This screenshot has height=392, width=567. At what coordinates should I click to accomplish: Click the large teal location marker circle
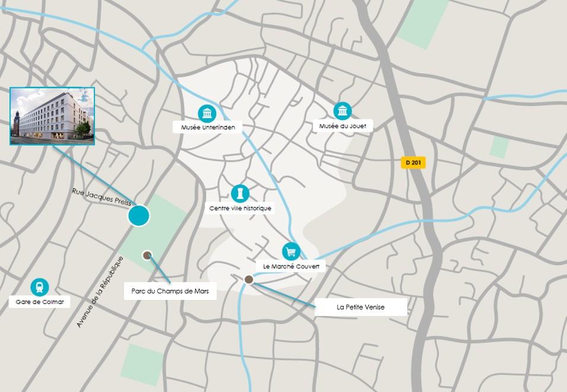(139, 216)
